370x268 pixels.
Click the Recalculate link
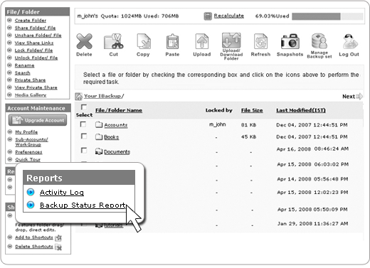coord(229,16)
